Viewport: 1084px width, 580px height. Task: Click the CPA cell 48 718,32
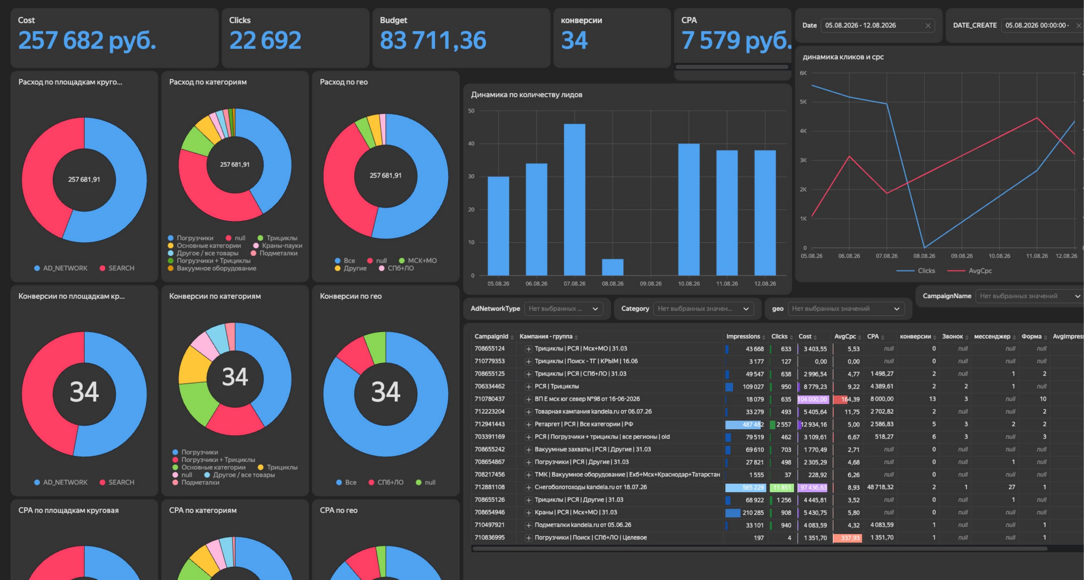pos(880,488)
